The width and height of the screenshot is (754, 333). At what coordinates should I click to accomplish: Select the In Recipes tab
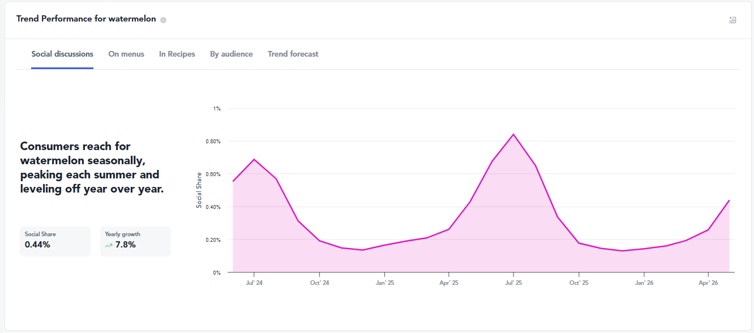[177, 54]
